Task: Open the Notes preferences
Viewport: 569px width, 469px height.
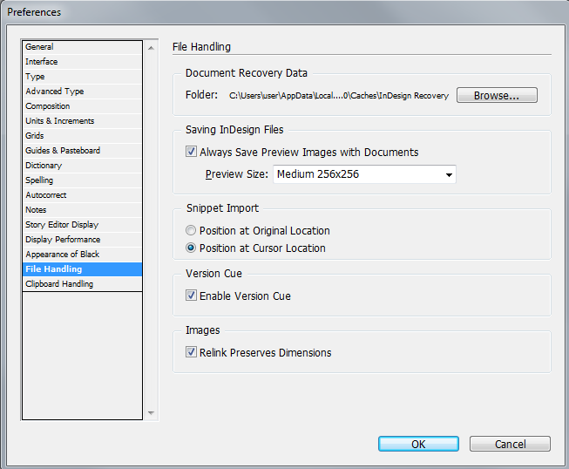Action: pyautogui.click(x=82, y=210)
